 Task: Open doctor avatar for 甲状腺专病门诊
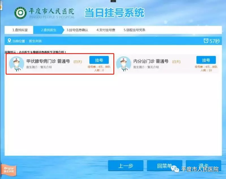pos(16,64)
